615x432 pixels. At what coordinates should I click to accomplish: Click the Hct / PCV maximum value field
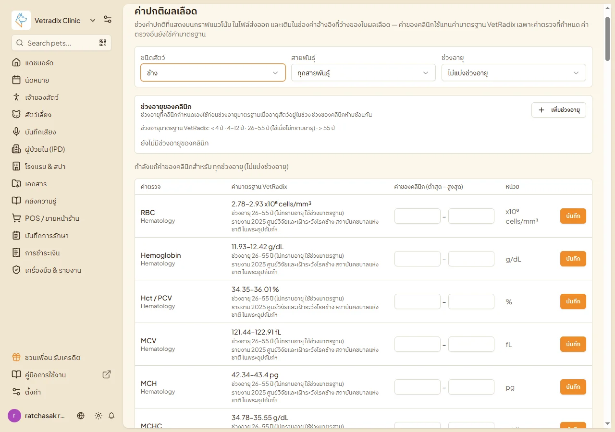coord(471,301)
